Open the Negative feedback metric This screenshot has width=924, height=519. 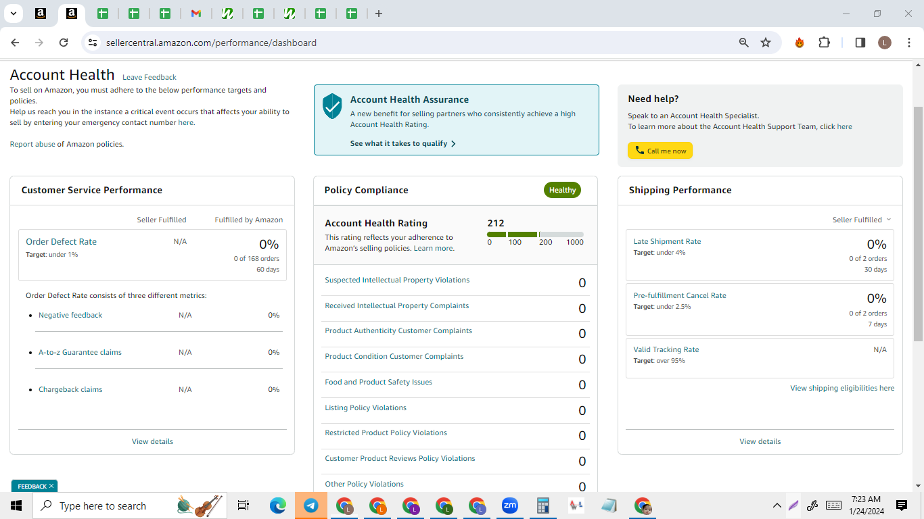click(70, 315)
